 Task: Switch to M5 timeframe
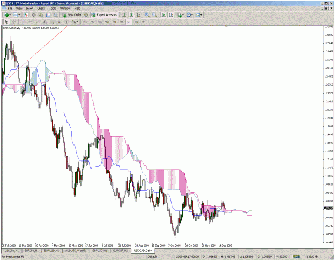click(x=92, y=22)
